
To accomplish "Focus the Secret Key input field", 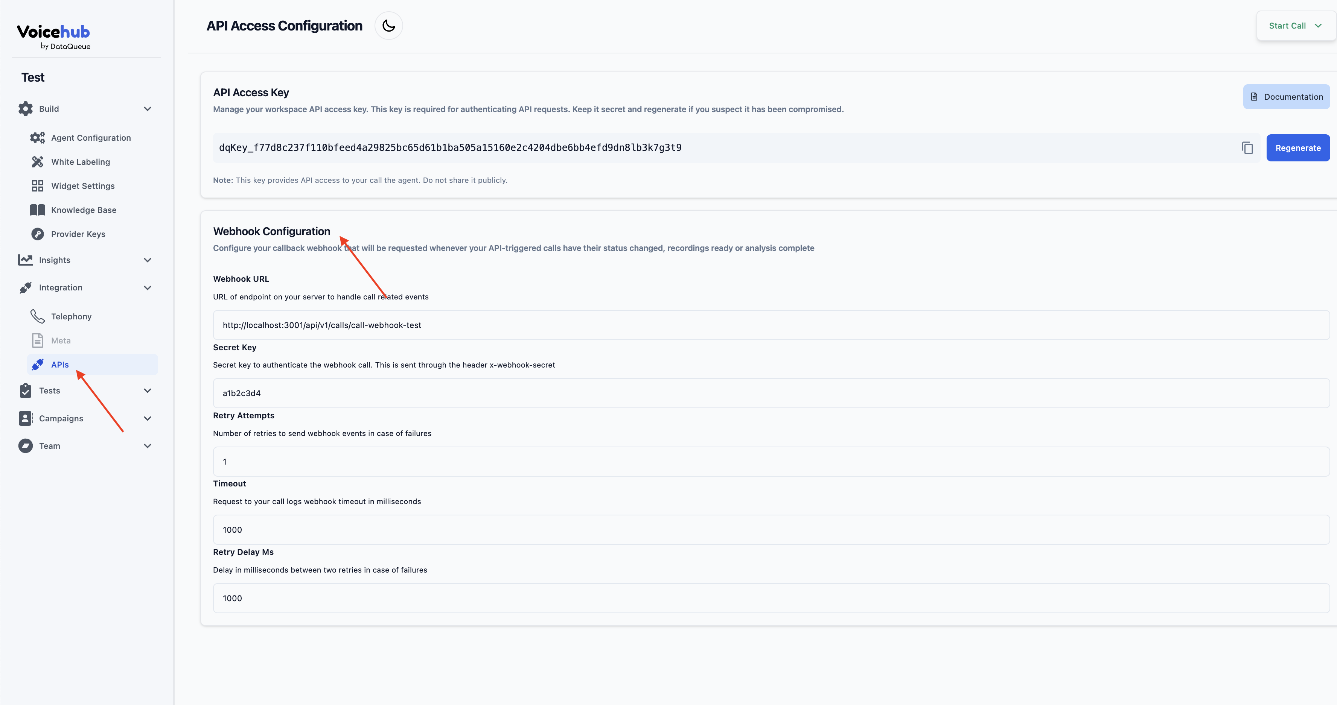I will point(771,393).
